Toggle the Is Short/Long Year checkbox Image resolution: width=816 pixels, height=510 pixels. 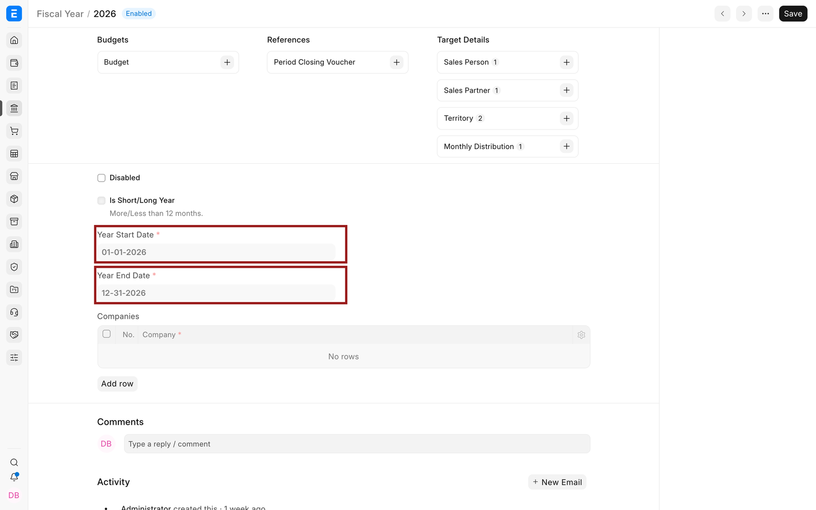click(x=101, y=200)
